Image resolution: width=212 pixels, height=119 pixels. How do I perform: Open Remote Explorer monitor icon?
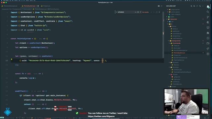pyautogui.click(x=208, y=27)
